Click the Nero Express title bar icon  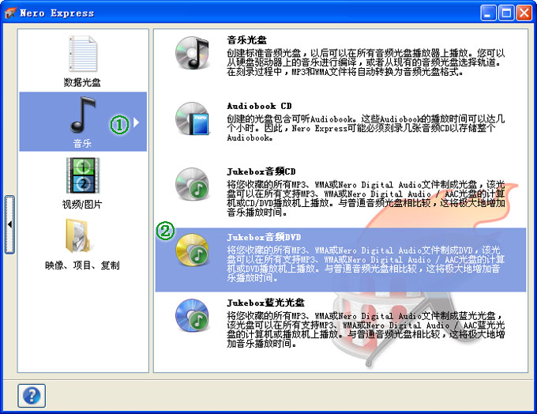[x=12, y=13]
